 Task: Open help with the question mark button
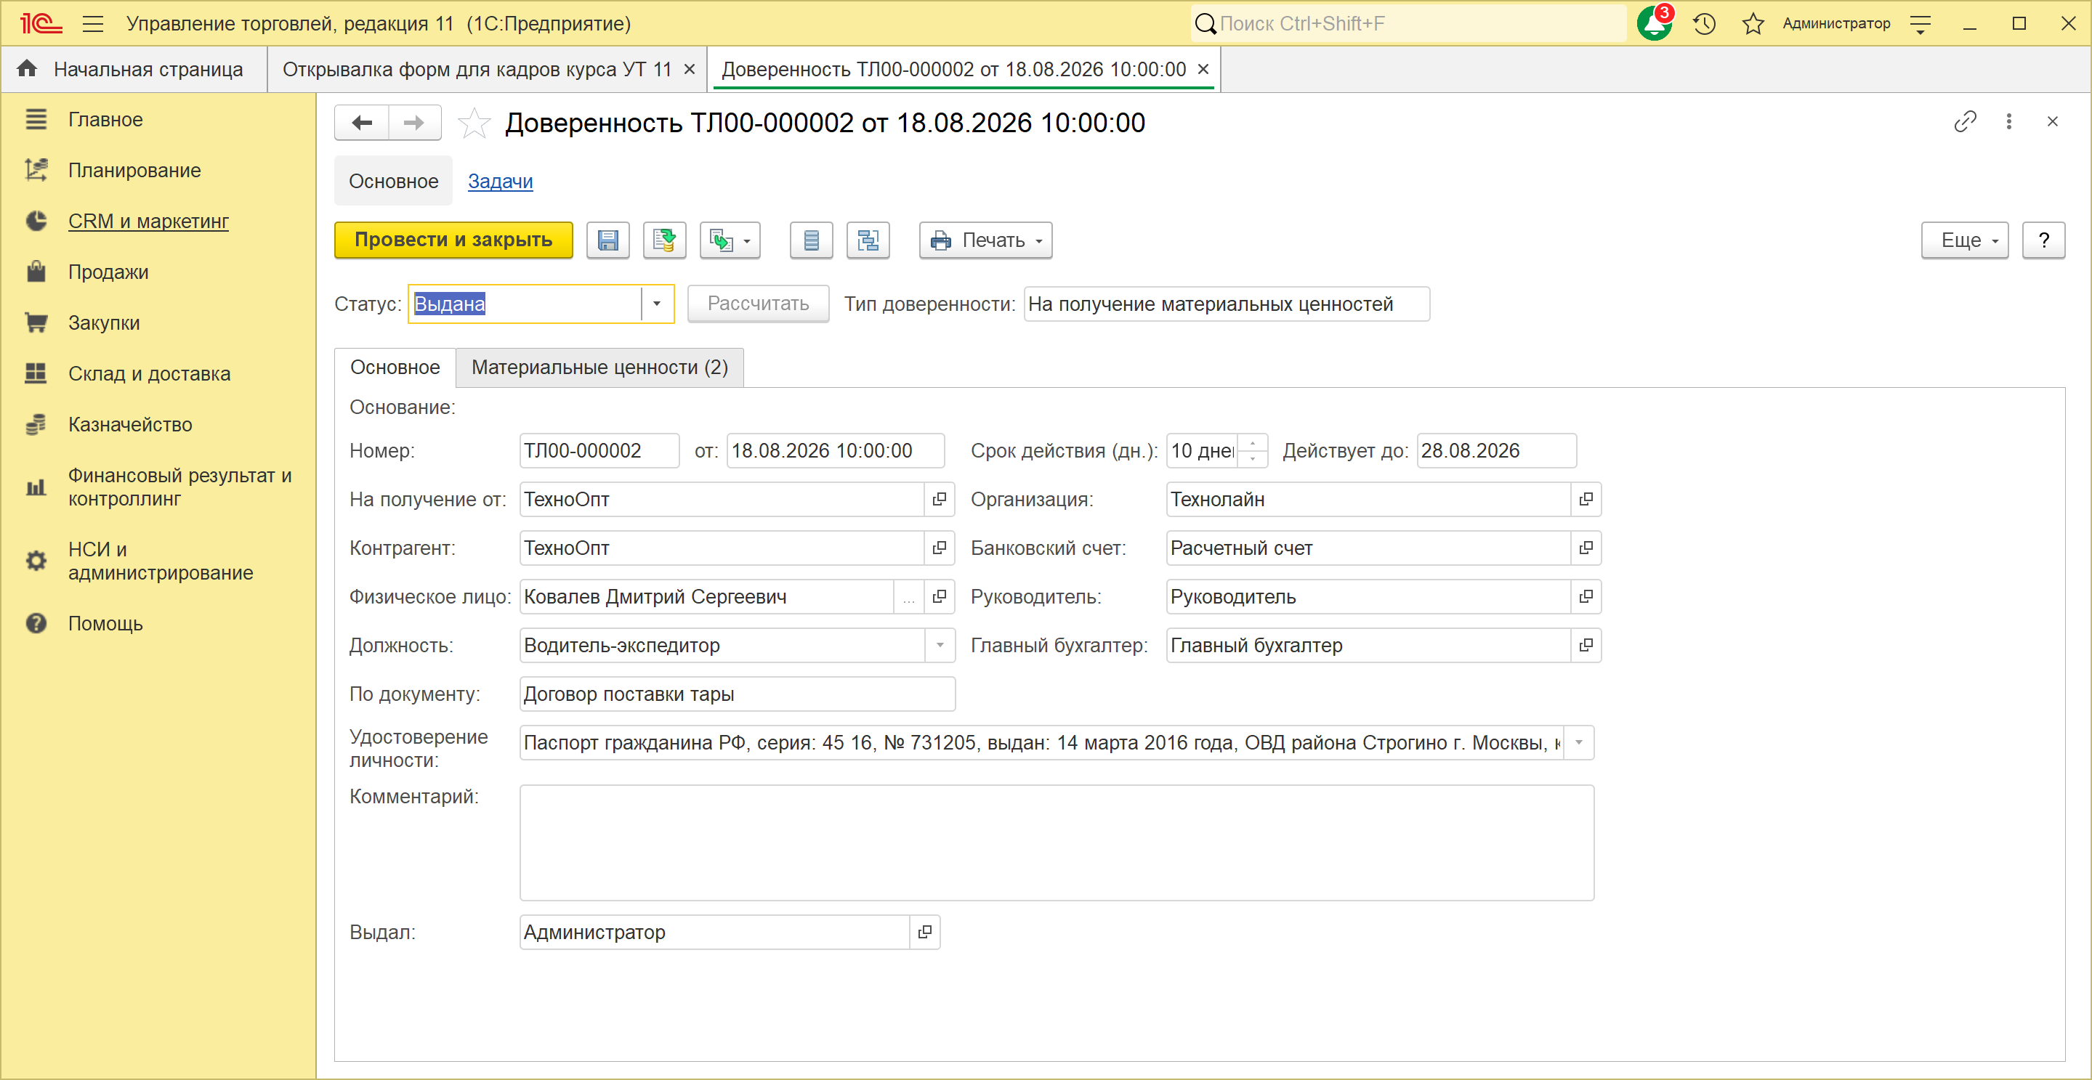click(2043, 240)
